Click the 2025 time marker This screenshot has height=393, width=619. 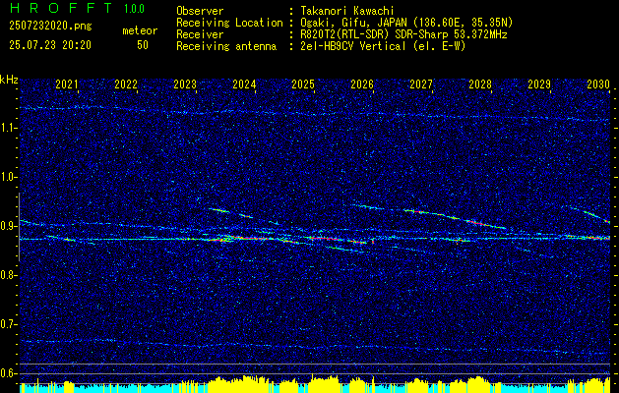coord(303,84)
